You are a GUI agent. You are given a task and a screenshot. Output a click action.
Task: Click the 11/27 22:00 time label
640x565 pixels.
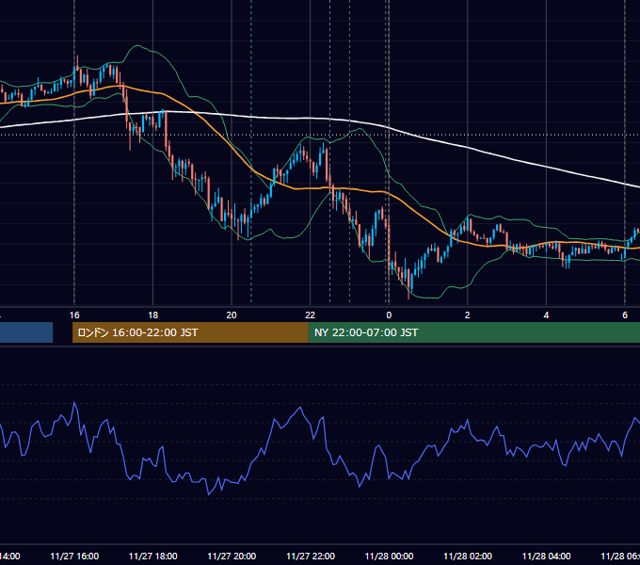click(x=311, y=556)
